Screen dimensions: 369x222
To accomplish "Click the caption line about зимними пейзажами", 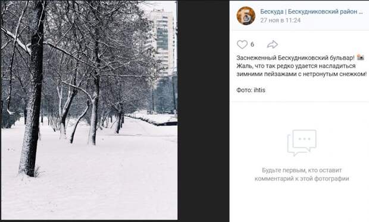I will point(302,74).
